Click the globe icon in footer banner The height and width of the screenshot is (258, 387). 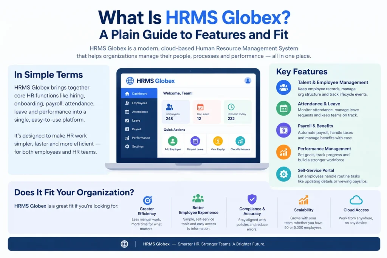click(124, 244)
